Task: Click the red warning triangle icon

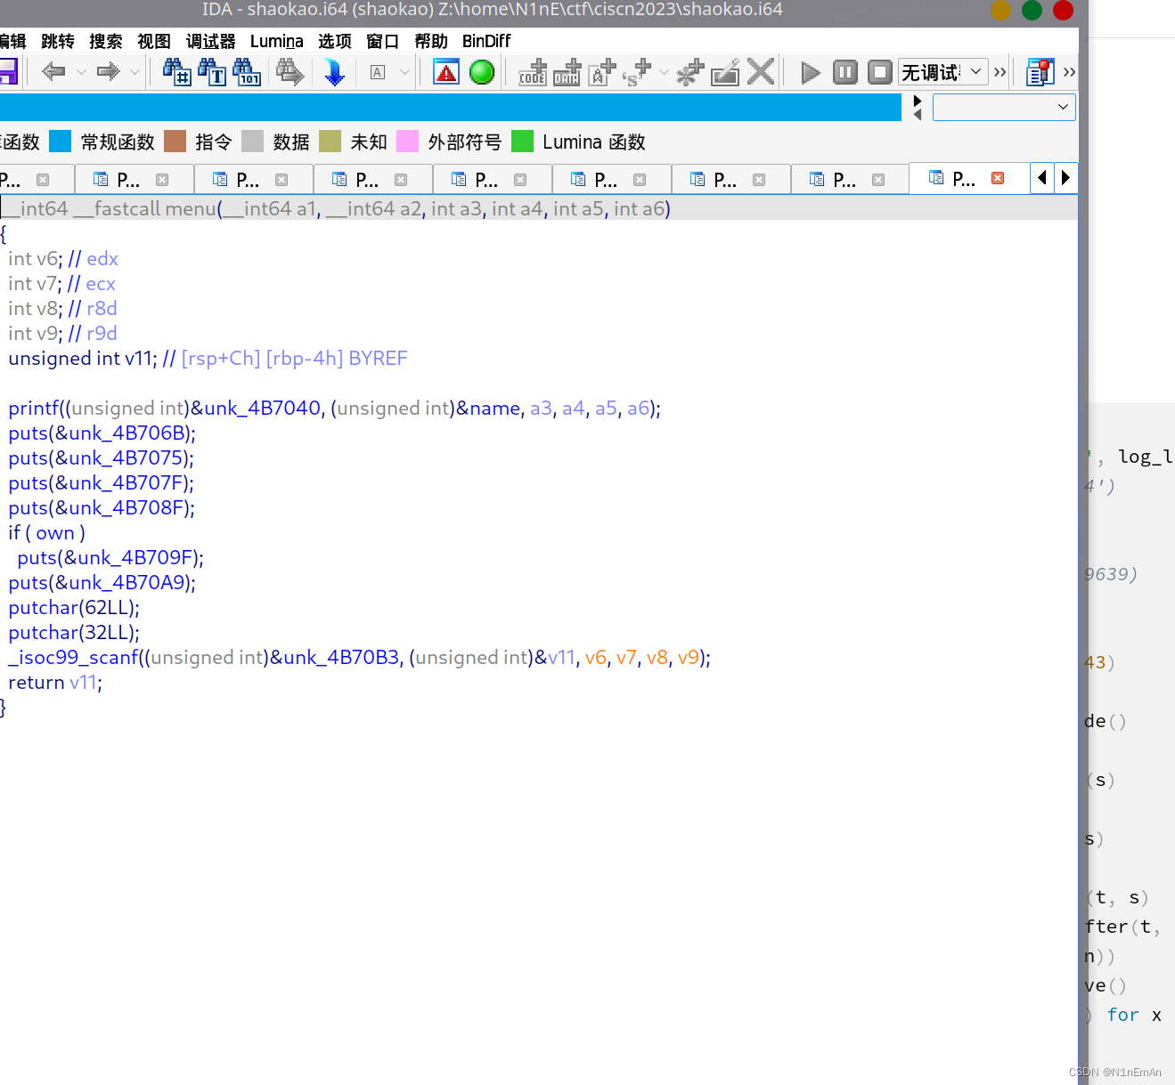Action: click(446, 71)
